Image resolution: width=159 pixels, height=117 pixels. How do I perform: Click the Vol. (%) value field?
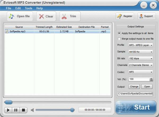139,79
